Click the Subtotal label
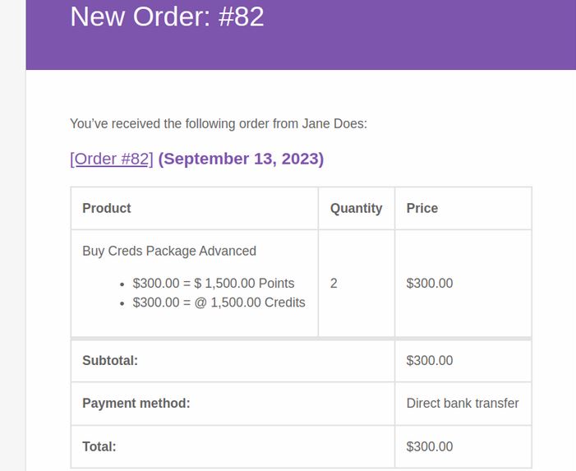This screenshot has width=576, height=471. point(110,360)
